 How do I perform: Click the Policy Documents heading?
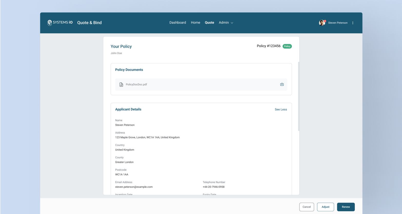click(x=129, y=70)
